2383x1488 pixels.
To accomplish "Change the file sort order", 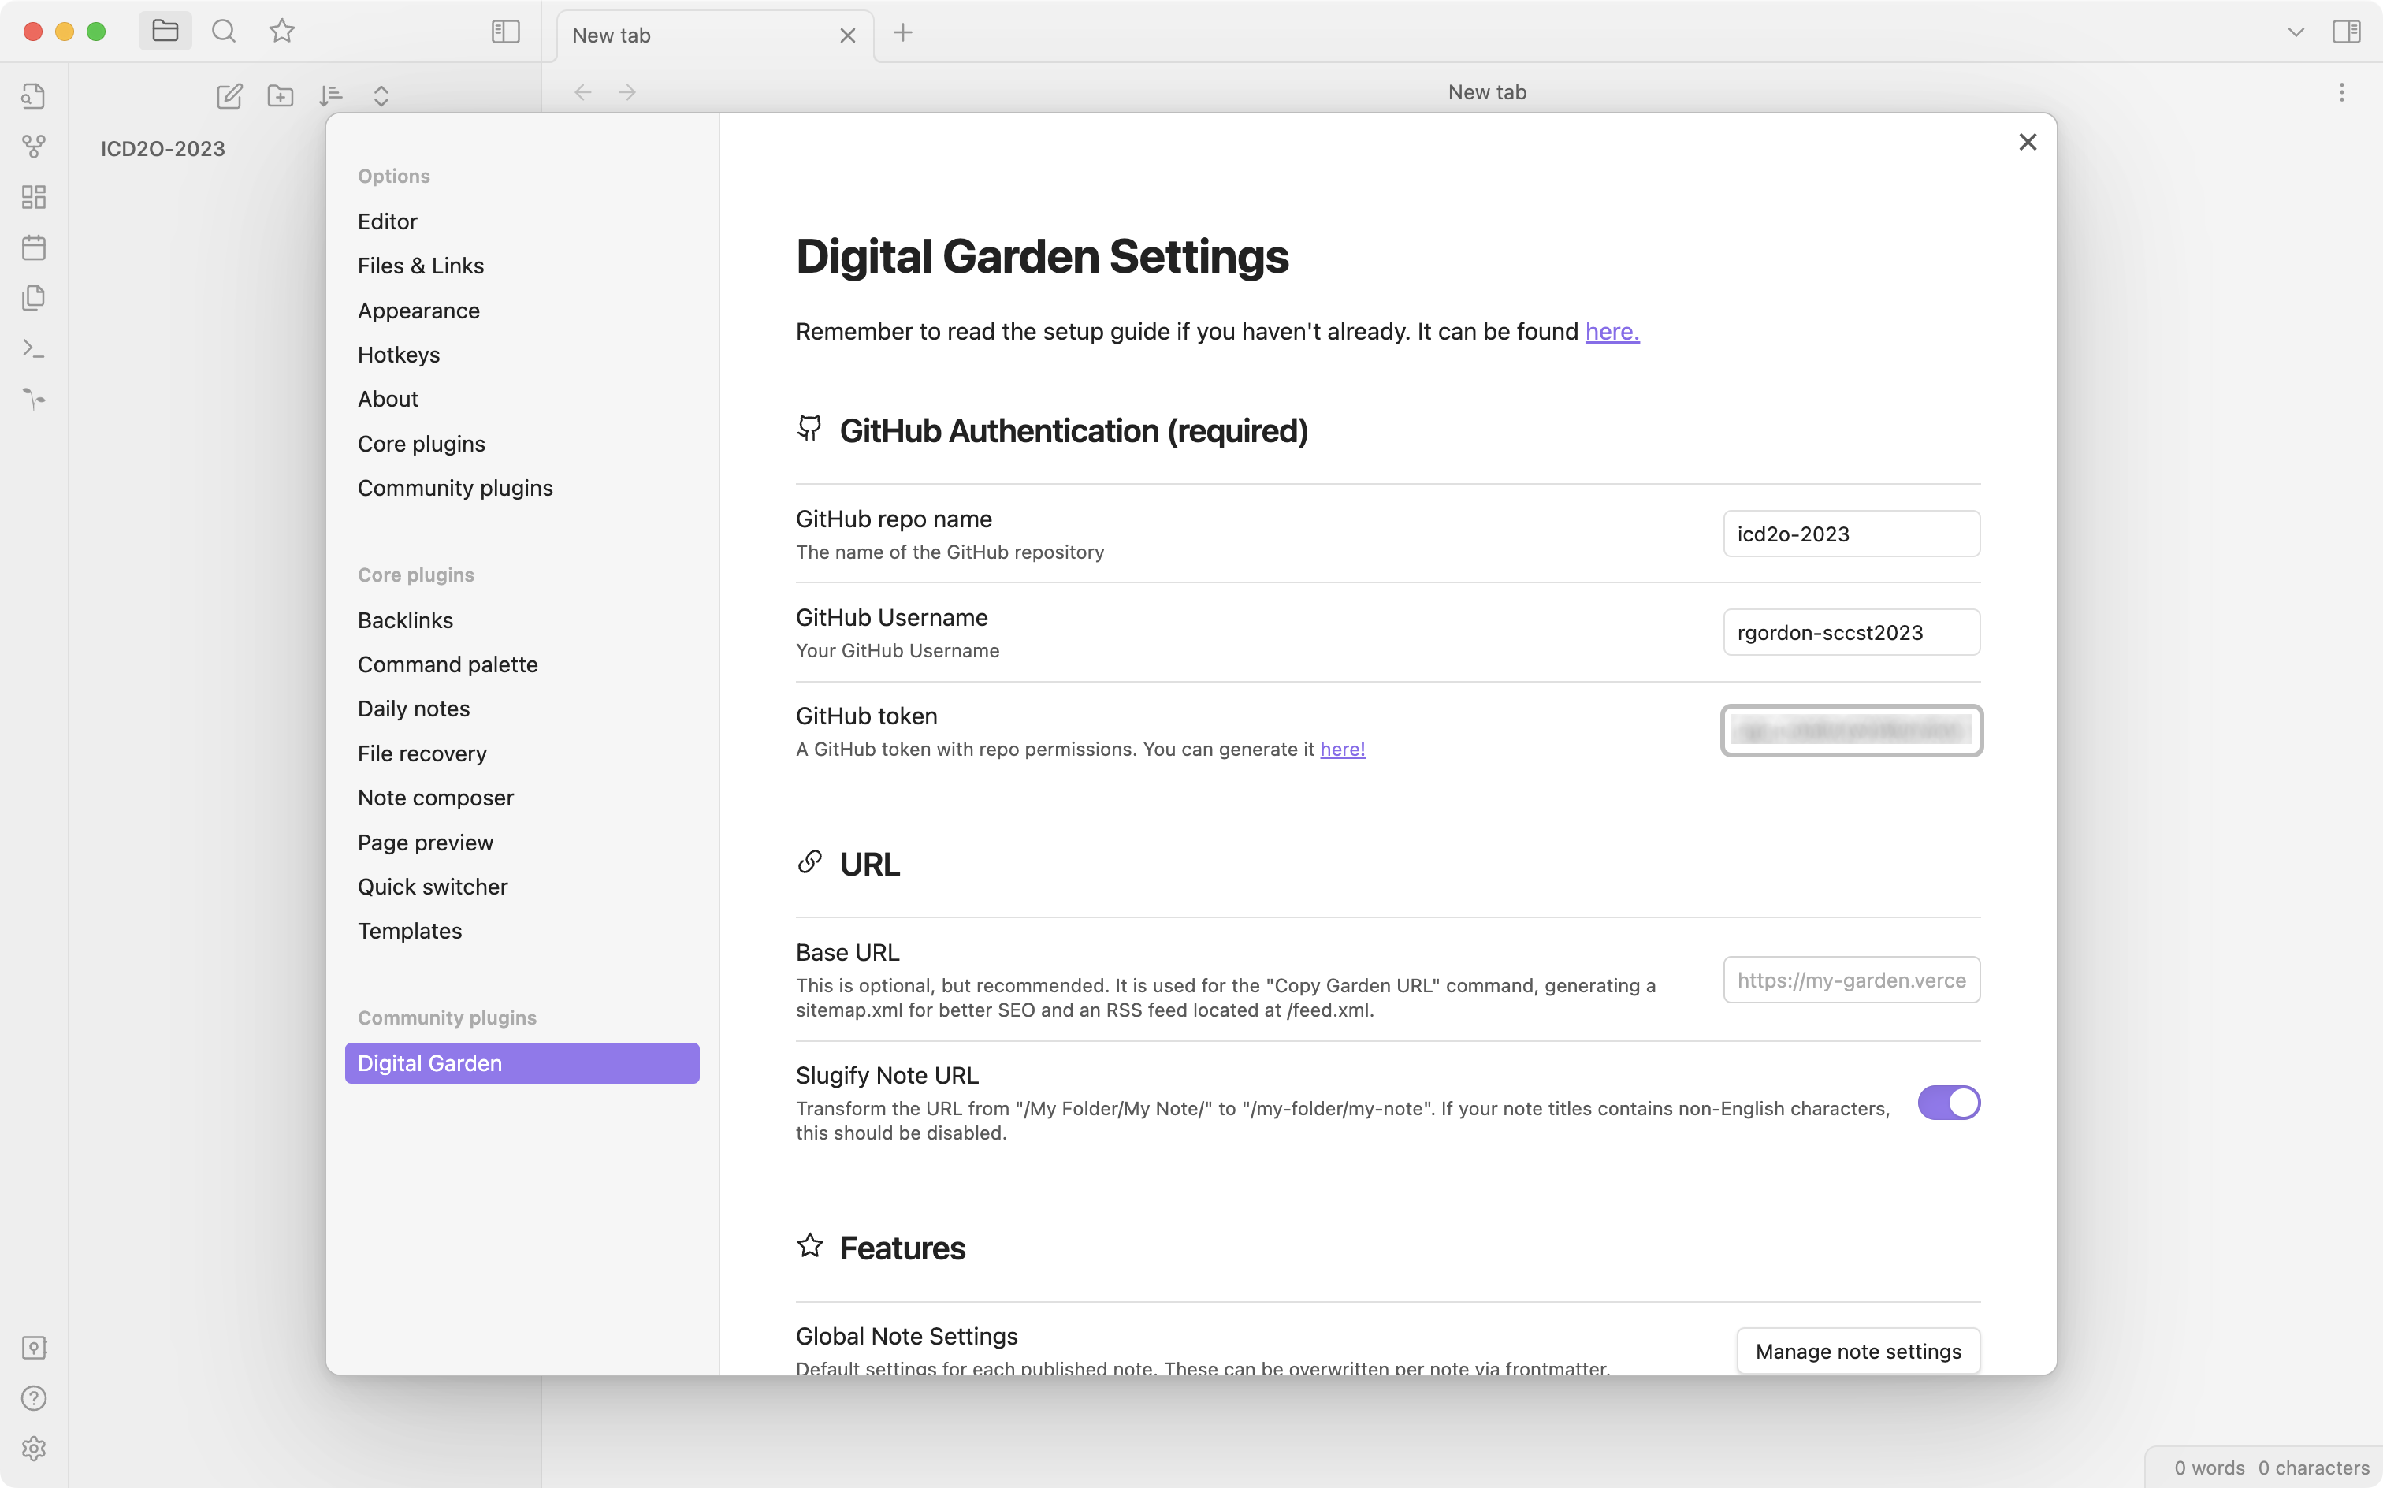I will [x=331, y=95].
